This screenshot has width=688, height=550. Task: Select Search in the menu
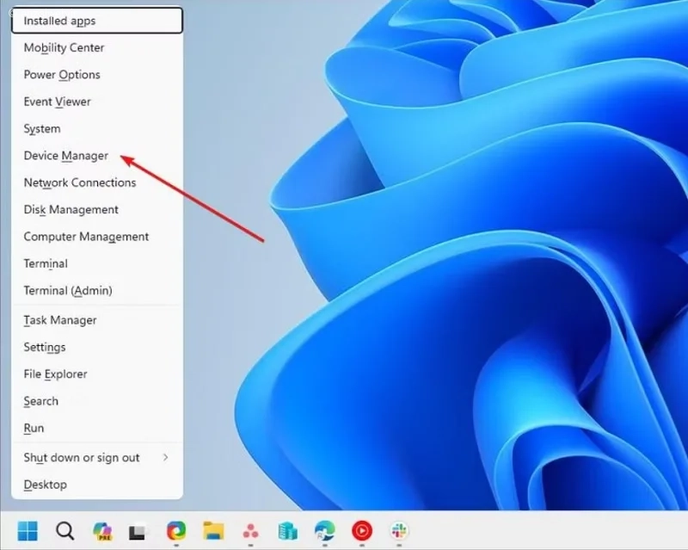coord(97,401)
